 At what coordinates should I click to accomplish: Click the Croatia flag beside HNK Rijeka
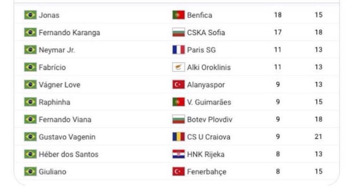pyautogui.click(x=178, y=154)
